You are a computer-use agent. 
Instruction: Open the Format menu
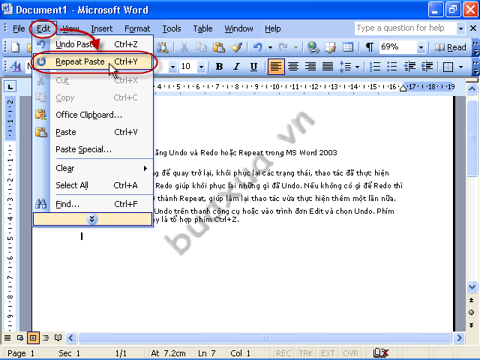[137, 28]
